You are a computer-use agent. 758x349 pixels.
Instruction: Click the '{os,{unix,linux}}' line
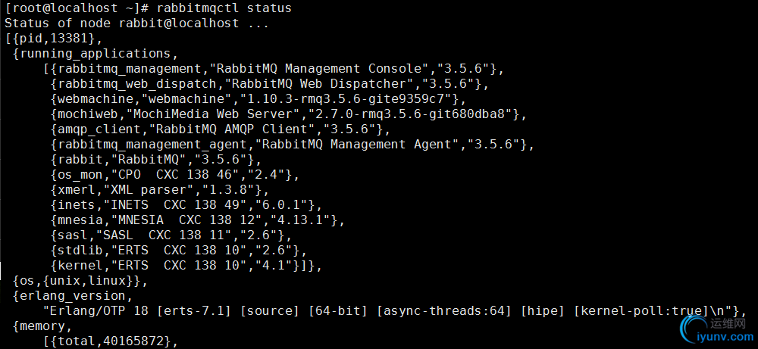point(80,280)
